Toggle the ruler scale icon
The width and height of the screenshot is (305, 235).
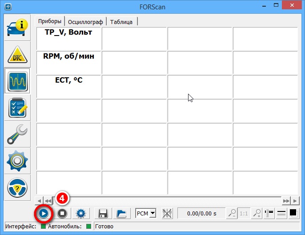[x=269, y=213]
